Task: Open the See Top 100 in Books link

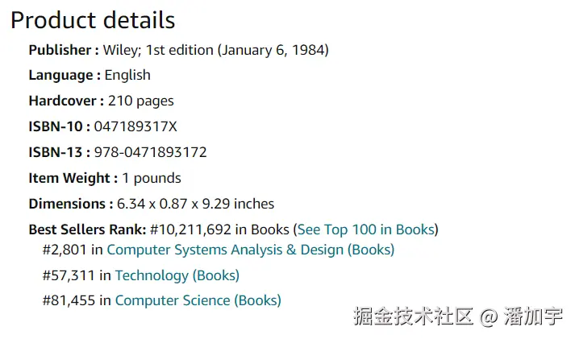Action: pyautogui.click(x=365, y=229)
